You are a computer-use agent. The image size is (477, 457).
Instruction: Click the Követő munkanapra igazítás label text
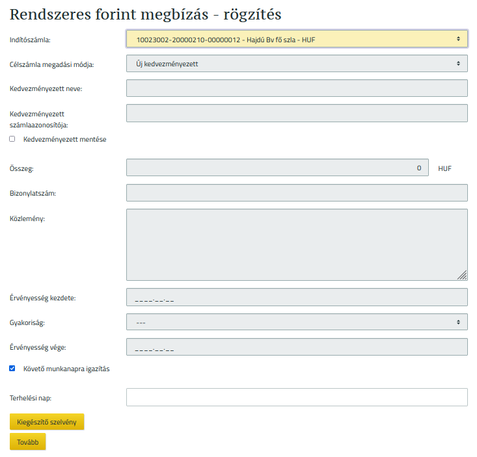click(66, 369)
